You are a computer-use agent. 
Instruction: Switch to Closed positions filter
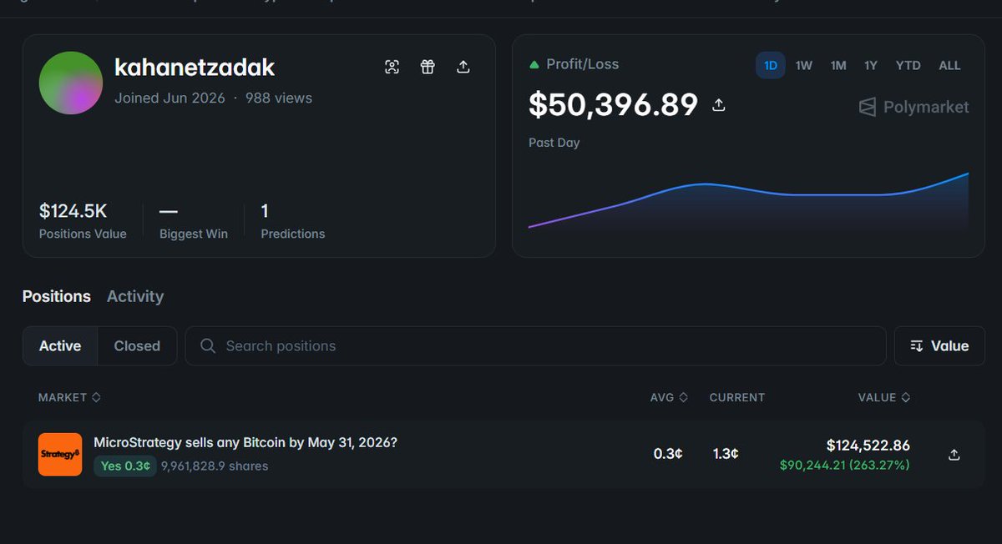click(x=137, y=345)
